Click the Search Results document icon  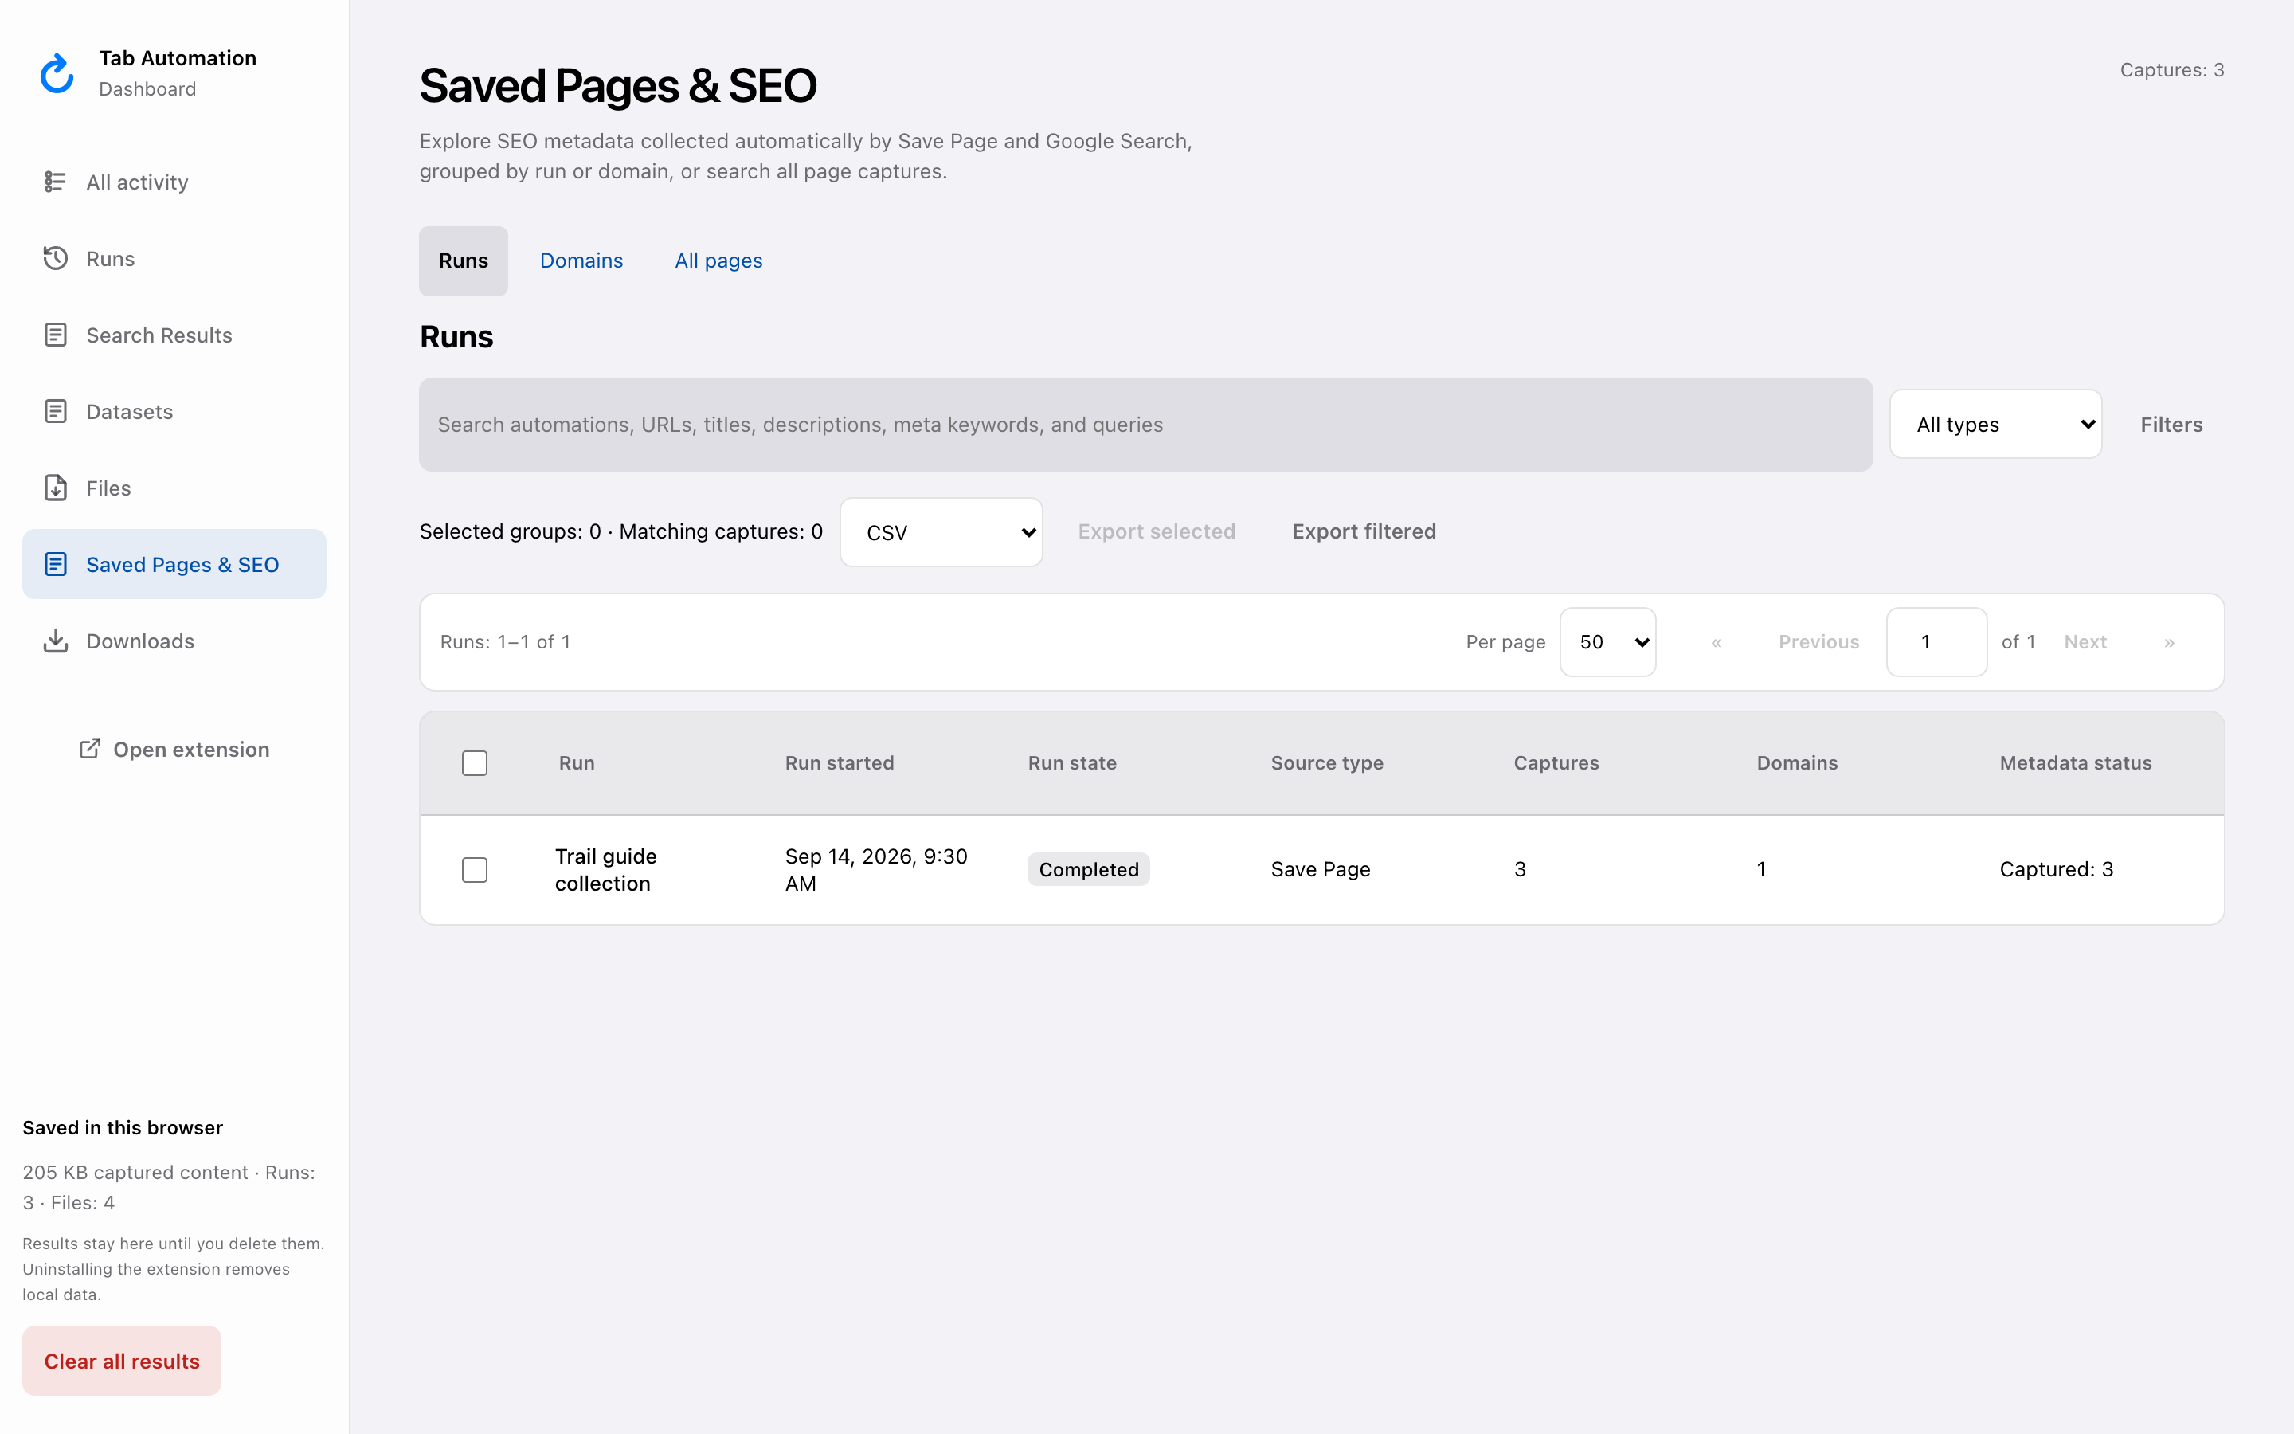pyautogui.click(x=55, y=335)
